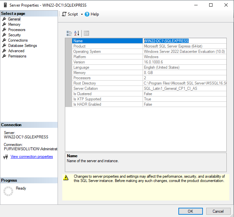
Task: Select the Language property row
Action: click(x=149, y=67)
